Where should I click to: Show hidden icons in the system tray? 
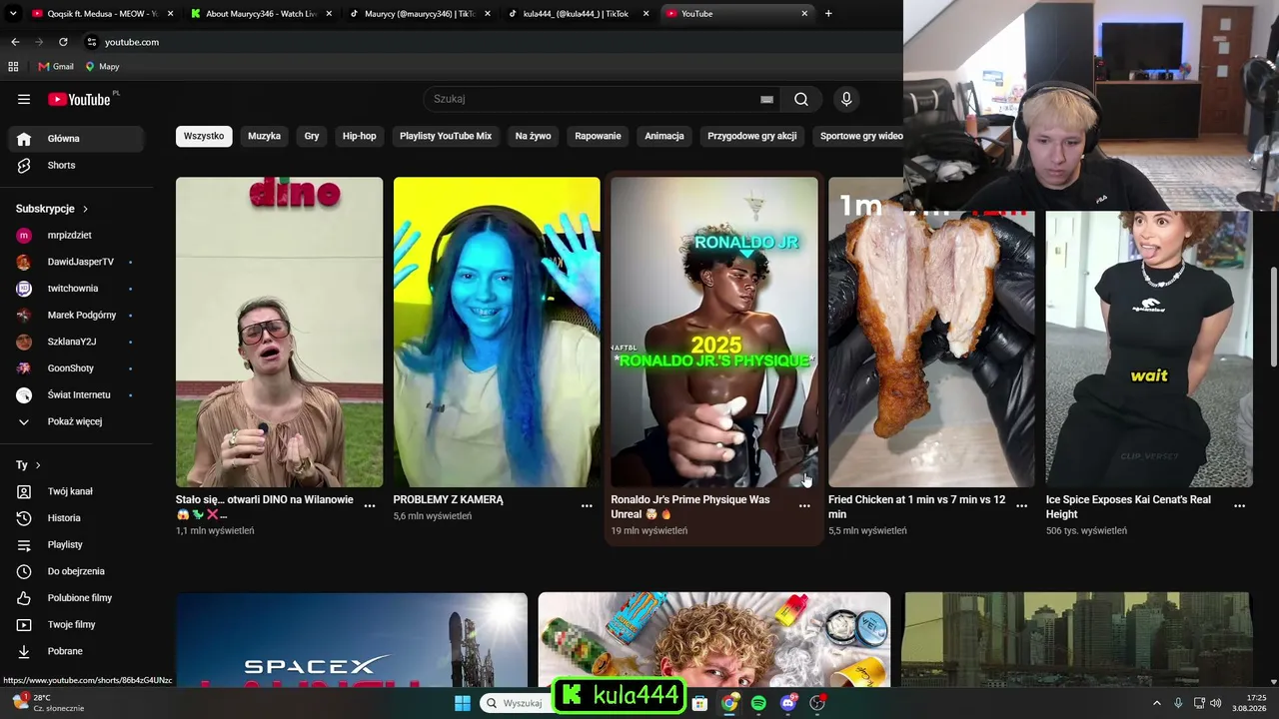click(x=1157, y=703)
